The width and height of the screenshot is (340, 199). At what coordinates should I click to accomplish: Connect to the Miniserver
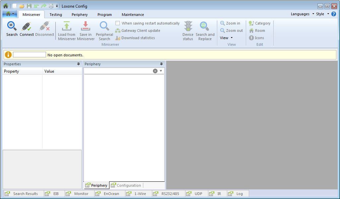pyautogui.click(x=26, y=28)
